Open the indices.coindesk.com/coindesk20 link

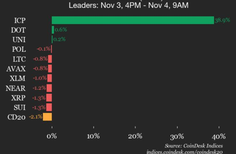(185, 151)
